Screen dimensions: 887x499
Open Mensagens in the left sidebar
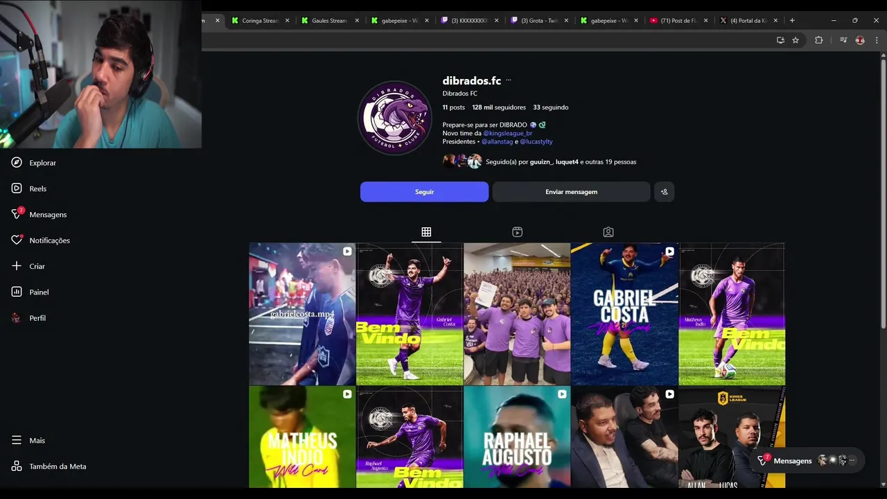39,214
